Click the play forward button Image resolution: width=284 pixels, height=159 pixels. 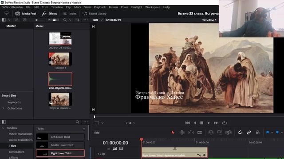tap(209, 123)
